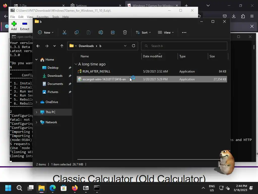Open the Sort dropdown
The height and width of the screenshot is (194, 258).
tap(143, 33)
